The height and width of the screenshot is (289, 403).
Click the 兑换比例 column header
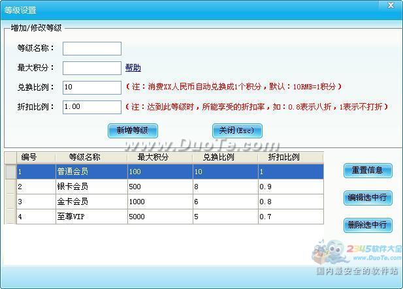[225, 157]
